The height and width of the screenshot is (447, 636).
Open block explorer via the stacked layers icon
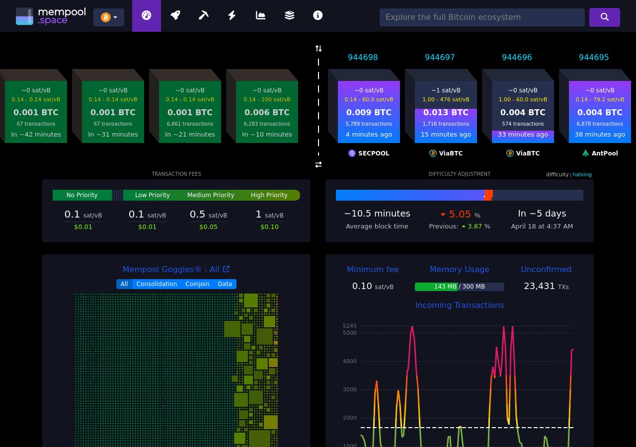(x=289, y=15)
